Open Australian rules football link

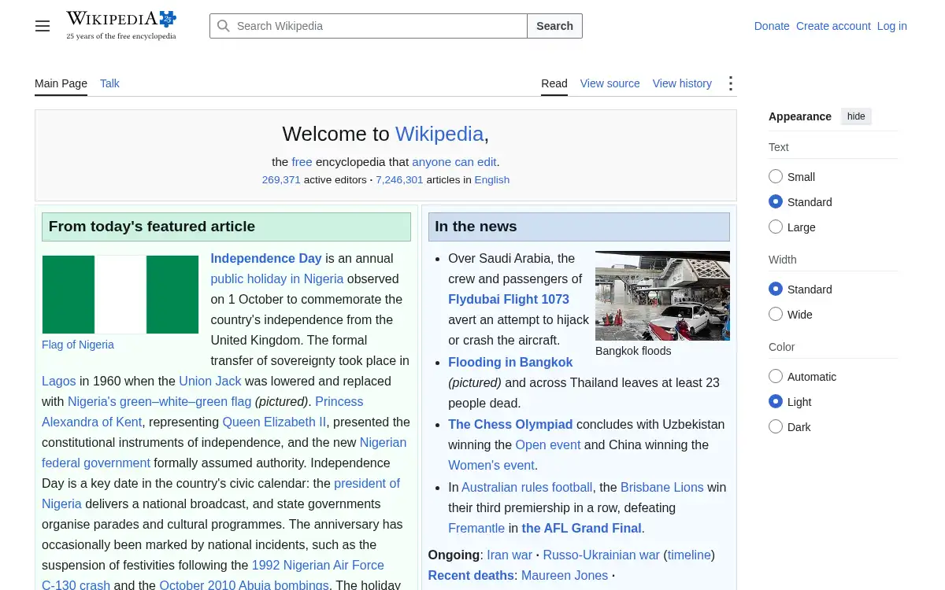[x=527, y=487]
